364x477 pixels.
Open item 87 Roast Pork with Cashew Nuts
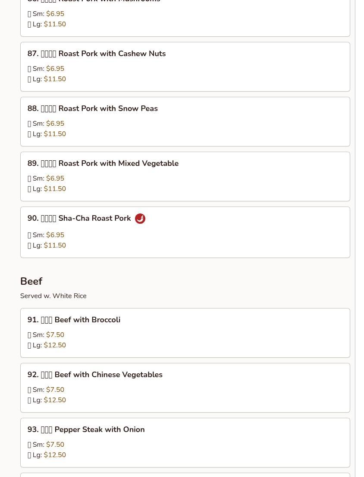point(185,67)
